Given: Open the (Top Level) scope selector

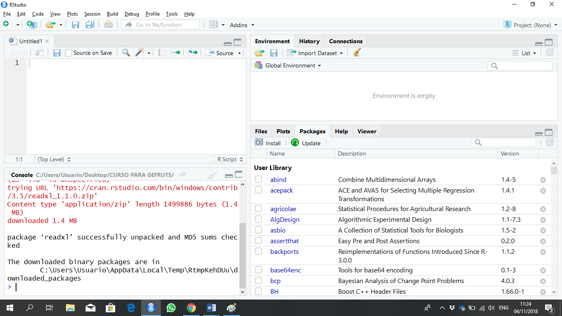Looking at the screenshot, I should (x=54, y=159).
